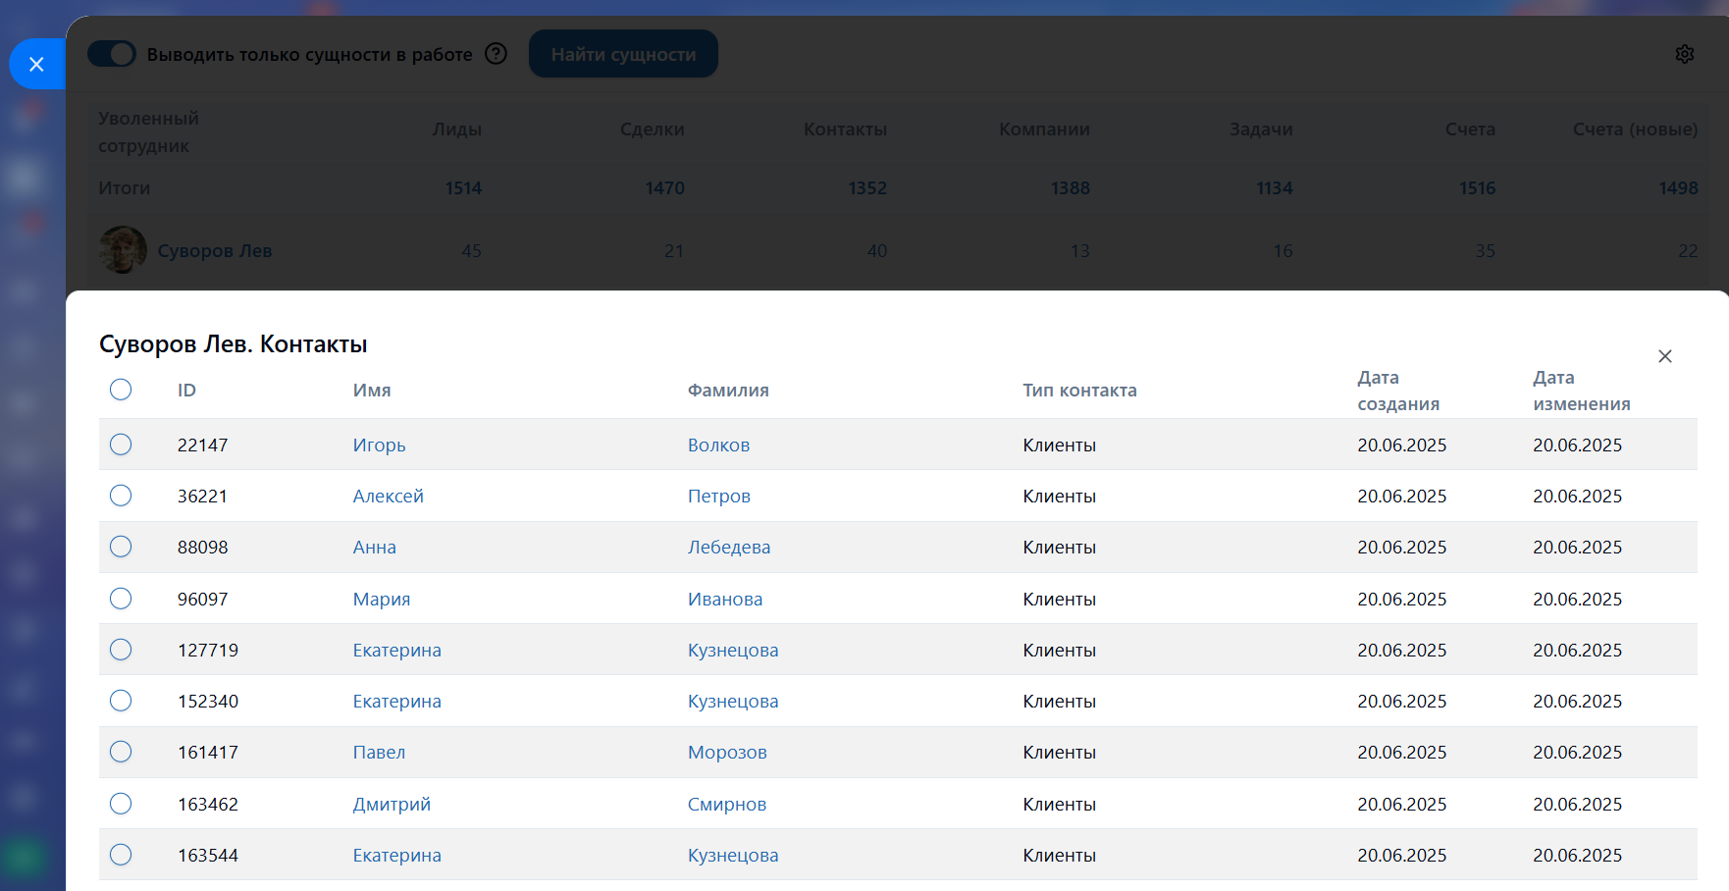Image resolution: width=1729 pixels, height=891 pixels.
Task: Click the 'Счета (новые)' column header
Action: pyautogui.click(x=1635, y=129)
